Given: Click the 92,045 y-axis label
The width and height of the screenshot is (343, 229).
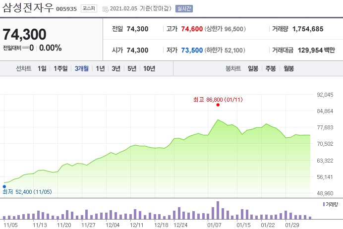Looking at the screenshot, I should (x=325, y=95).
